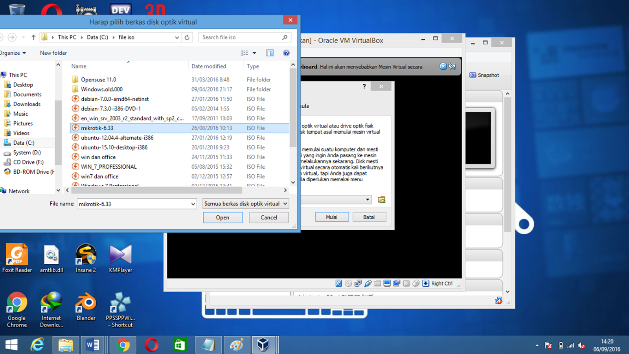The image size is (629, 354).
Task: Click the folder browse icon in startup disk dialog
Action: pyautogui.click(x=381, y=200)
